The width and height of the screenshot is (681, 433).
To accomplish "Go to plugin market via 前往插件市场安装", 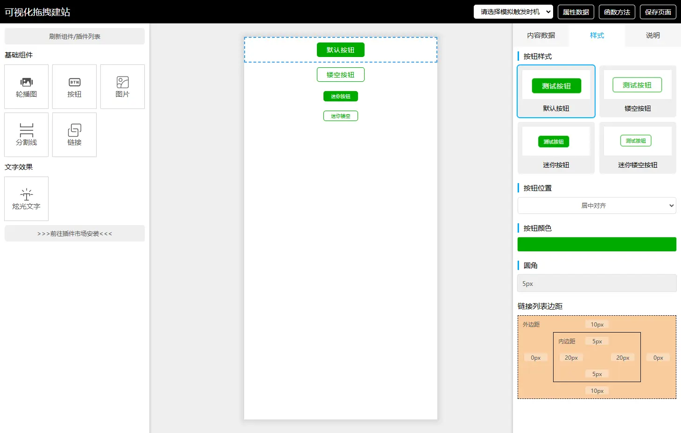I will (75, 234).
